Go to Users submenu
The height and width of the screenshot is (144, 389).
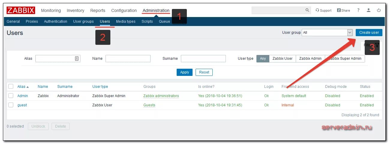pos(105,22)
